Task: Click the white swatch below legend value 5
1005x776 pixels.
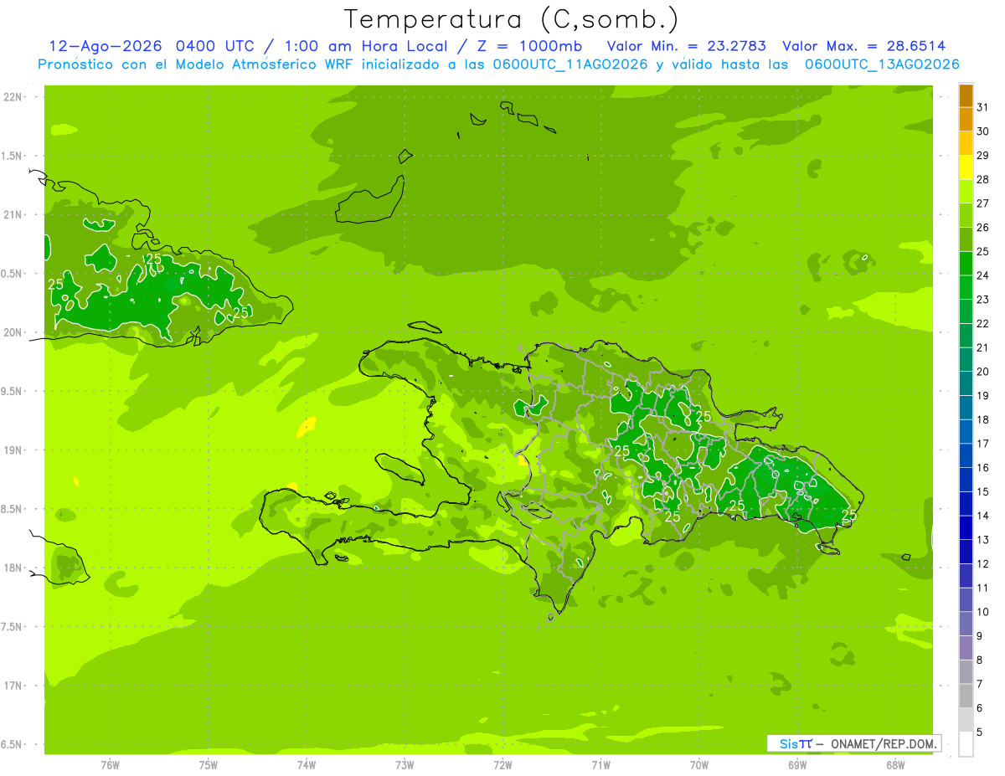Action: pos(966,744)
